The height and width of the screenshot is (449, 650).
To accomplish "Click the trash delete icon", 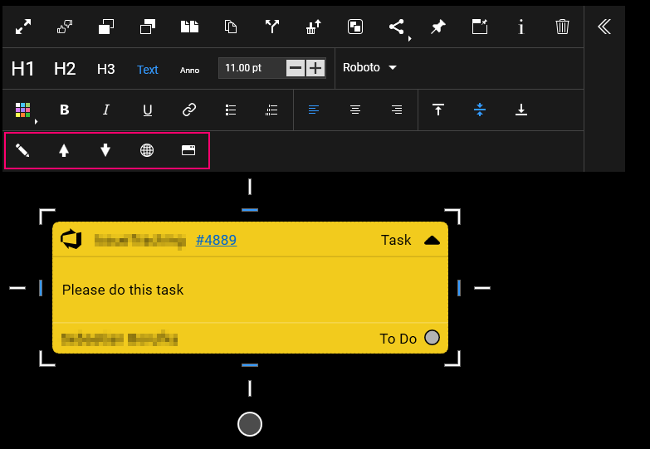I will [x=562, y=27].
